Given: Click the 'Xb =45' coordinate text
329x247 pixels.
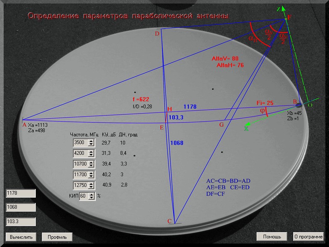Looking at the screenshot, I should [x=294, y=113].
